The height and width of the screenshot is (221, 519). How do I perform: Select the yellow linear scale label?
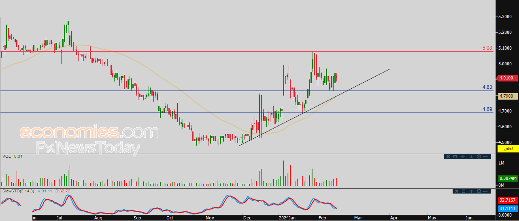(x=508, y=149)
